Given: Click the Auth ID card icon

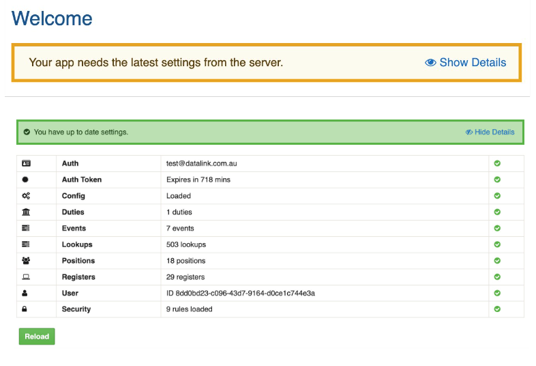Looking at the screenshot, I should point(26,163).
